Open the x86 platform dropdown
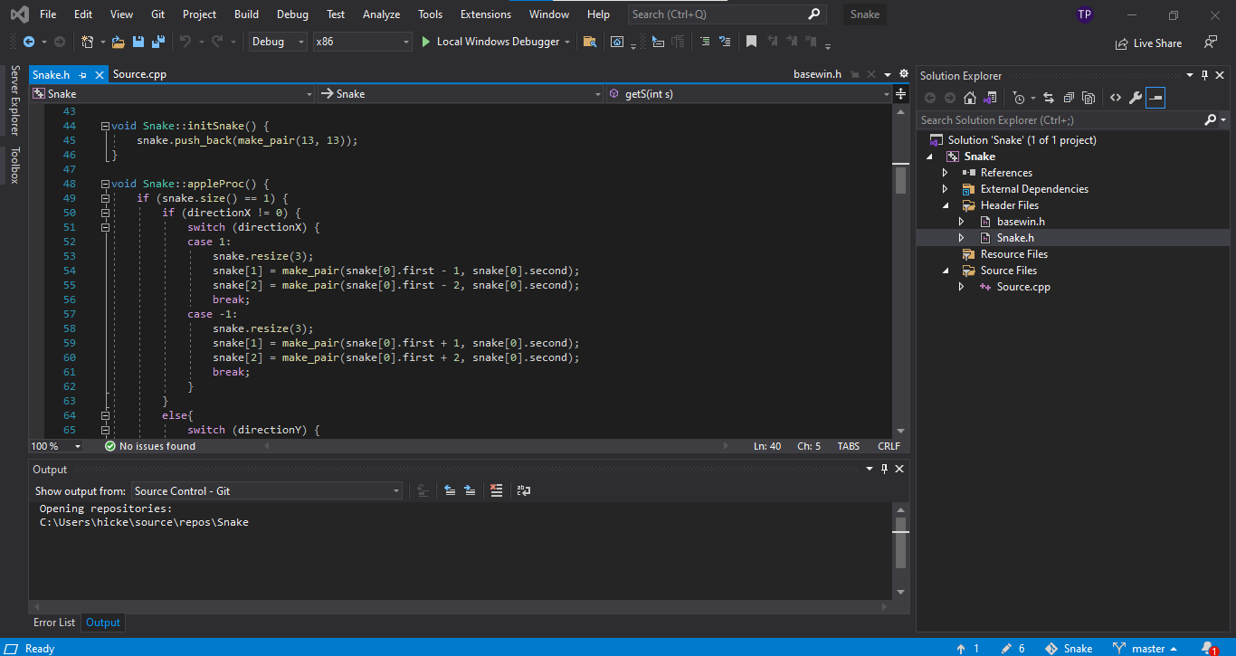Screen dimensions: 1236x656 (x=362, y=42)
